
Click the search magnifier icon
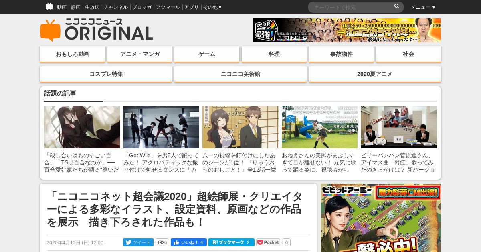[x=397, y=6]
